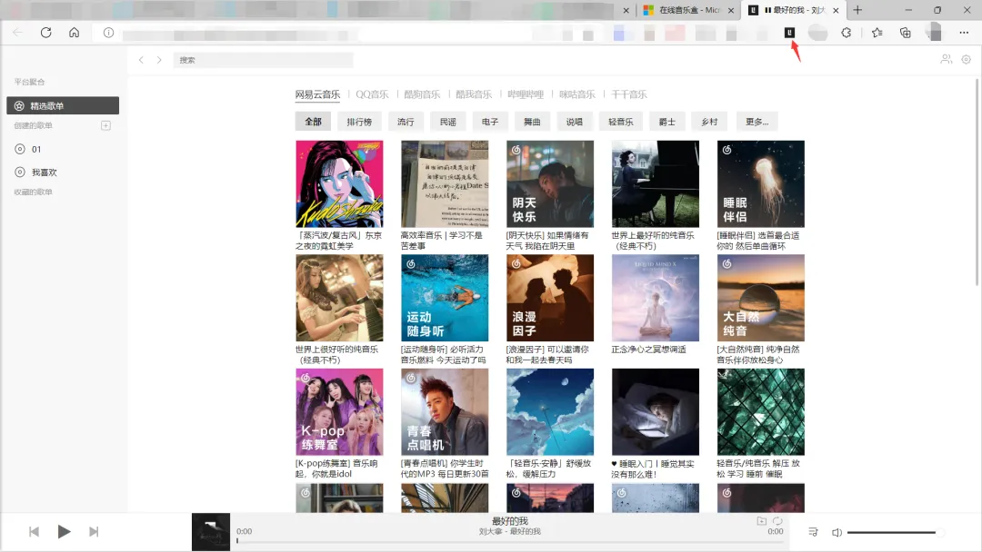The image size is (982, 552).
Task: Open a new browser tab
Action: click(857, 10)
